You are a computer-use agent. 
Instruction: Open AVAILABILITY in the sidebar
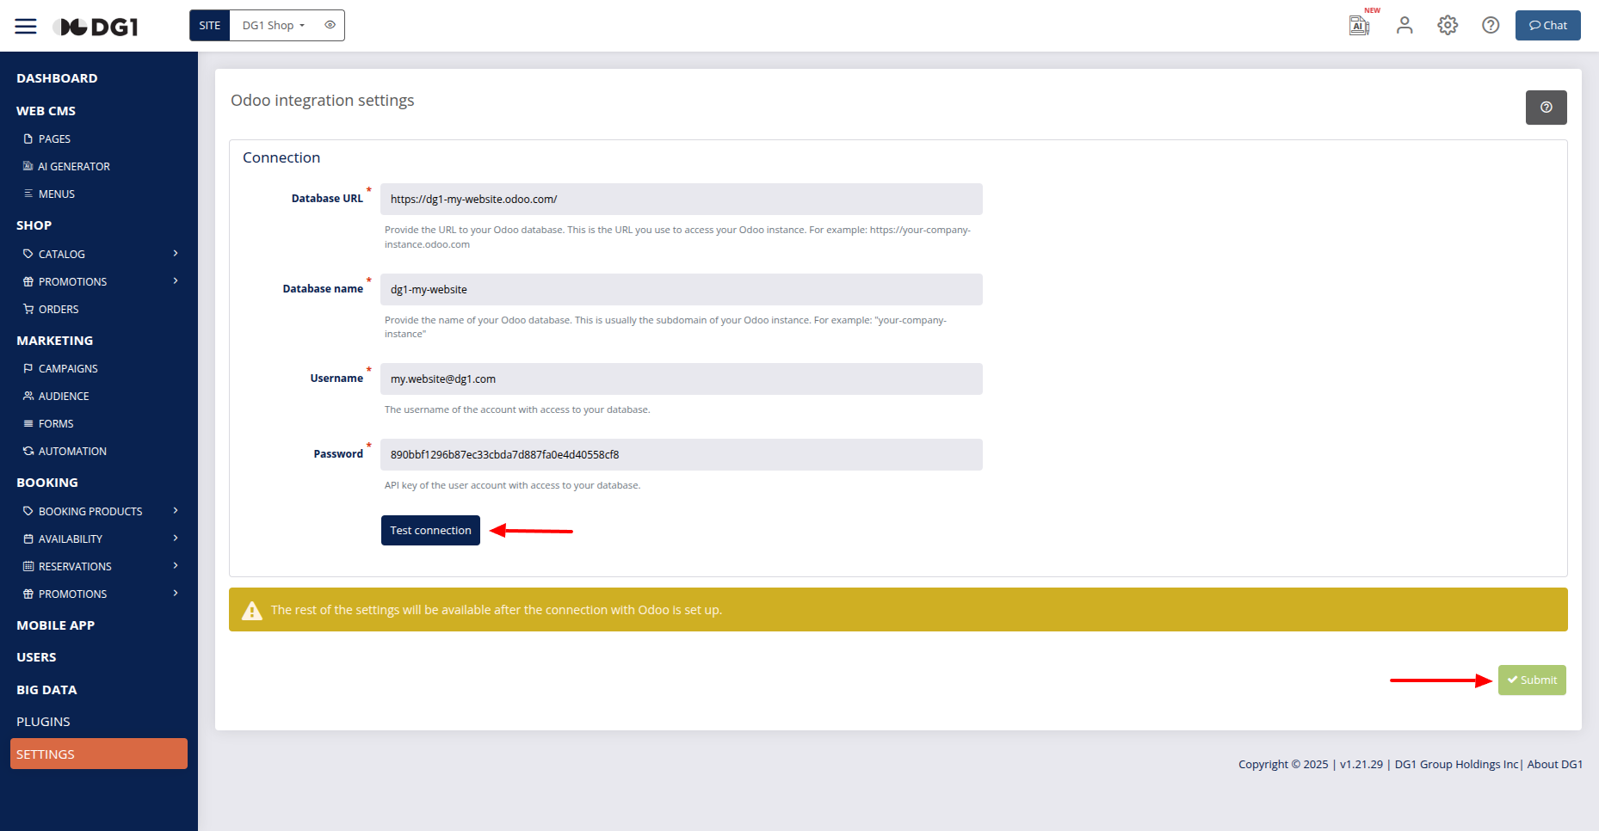tap(71, 539)
